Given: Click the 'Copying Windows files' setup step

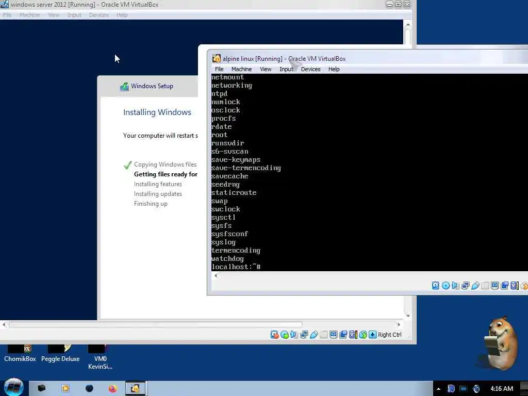Looking at the screenshot, I should point(165,164).
